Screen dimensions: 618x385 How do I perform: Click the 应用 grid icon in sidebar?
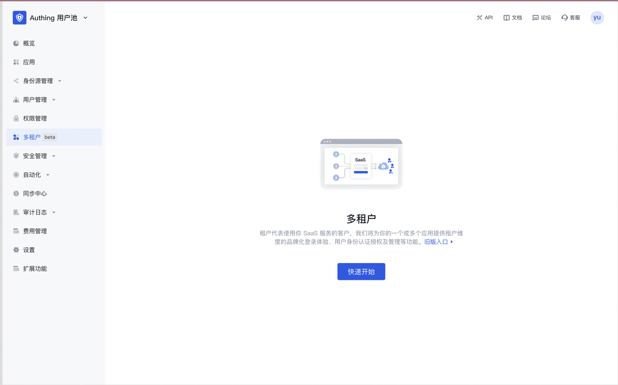pyautogui.click(x=16, y=62)
